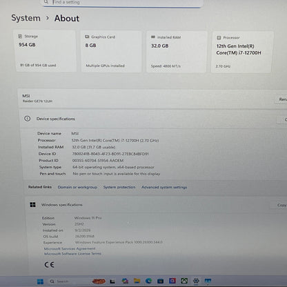Open the Domain or workgroup link
Screen dimensions: 287x287
(77, 187)
